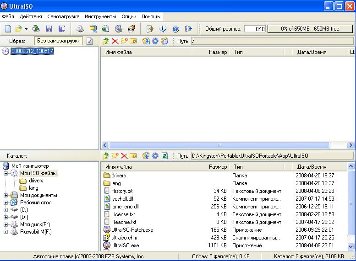Sort image pane by Тип header
Image resolution: width=356 pixels, height=261 pixels.
(x=256, y=52)
